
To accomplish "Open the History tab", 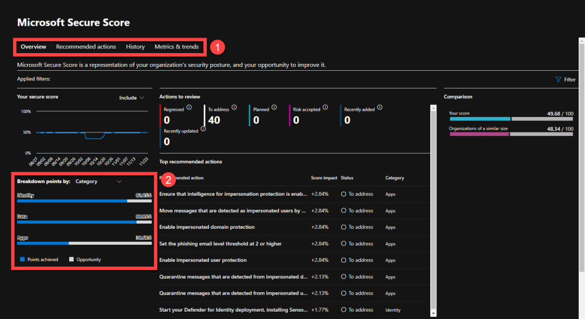I will [x=135, y=47].
